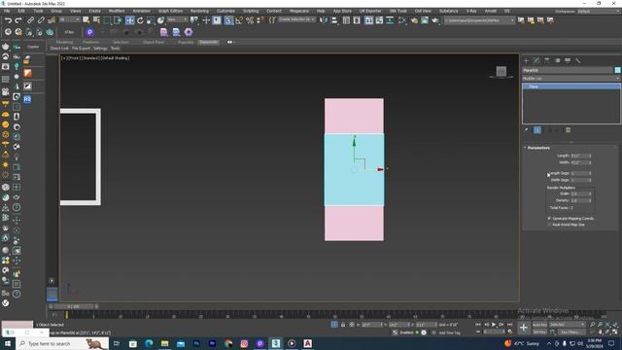Click the Default Shading viewport label
Viewport: 622px width, 350px height.
[115, 58]
